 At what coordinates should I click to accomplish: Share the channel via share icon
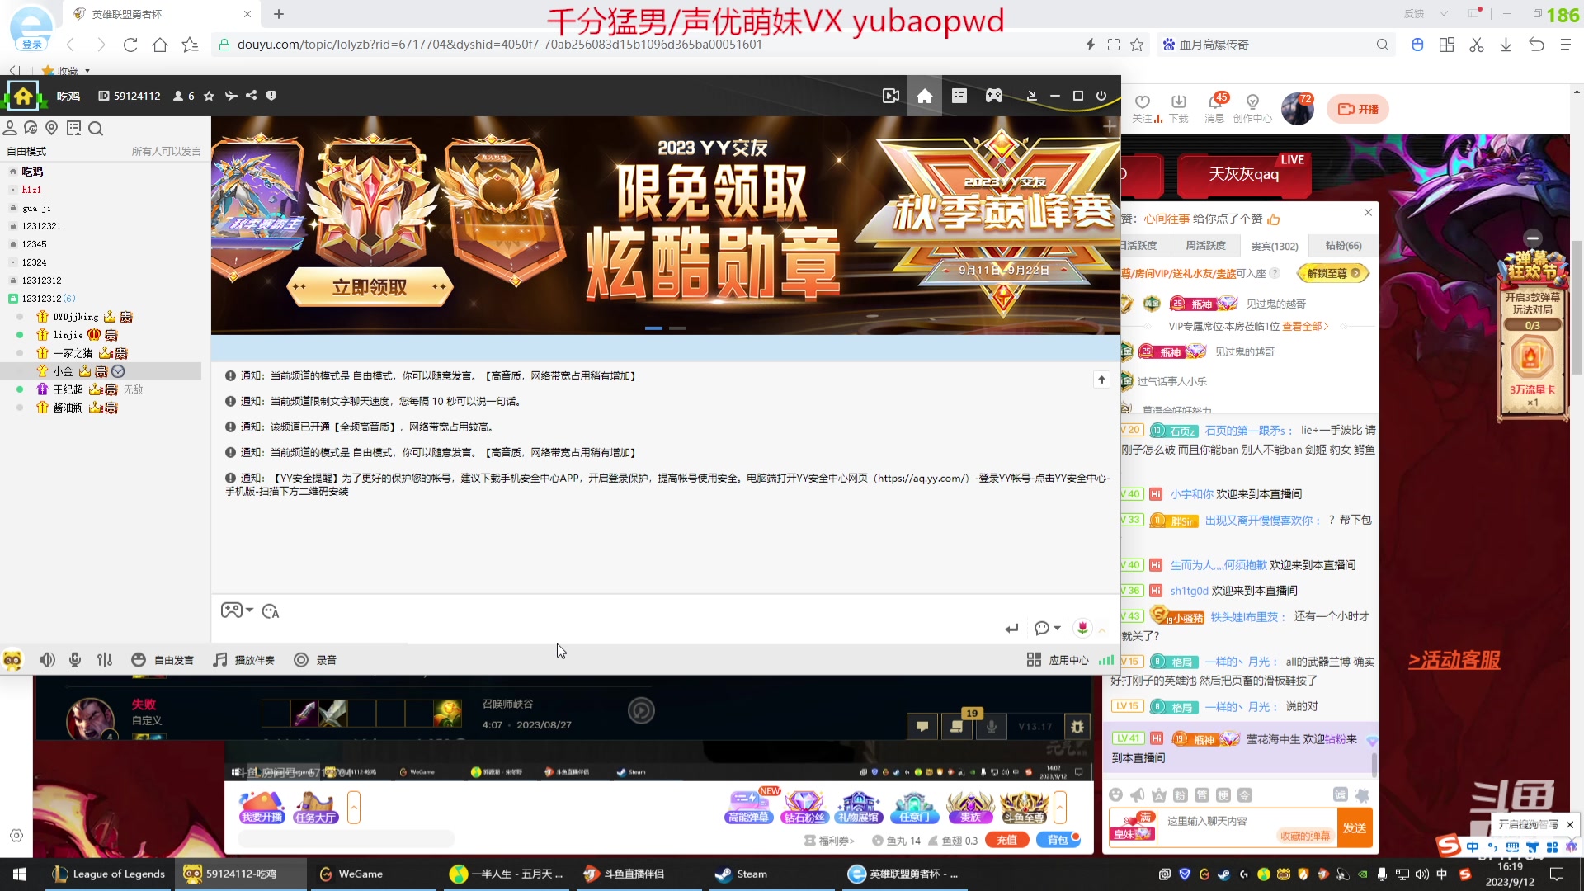tap(252, 96)
